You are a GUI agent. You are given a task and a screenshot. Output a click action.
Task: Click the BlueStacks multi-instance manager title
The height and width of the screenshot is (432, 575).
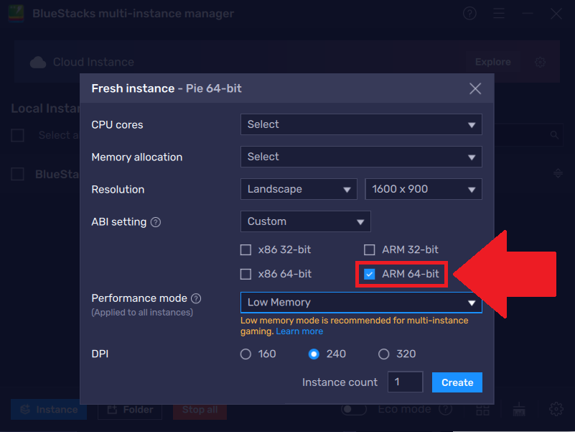pyautogui.click(x=133, y=14)
